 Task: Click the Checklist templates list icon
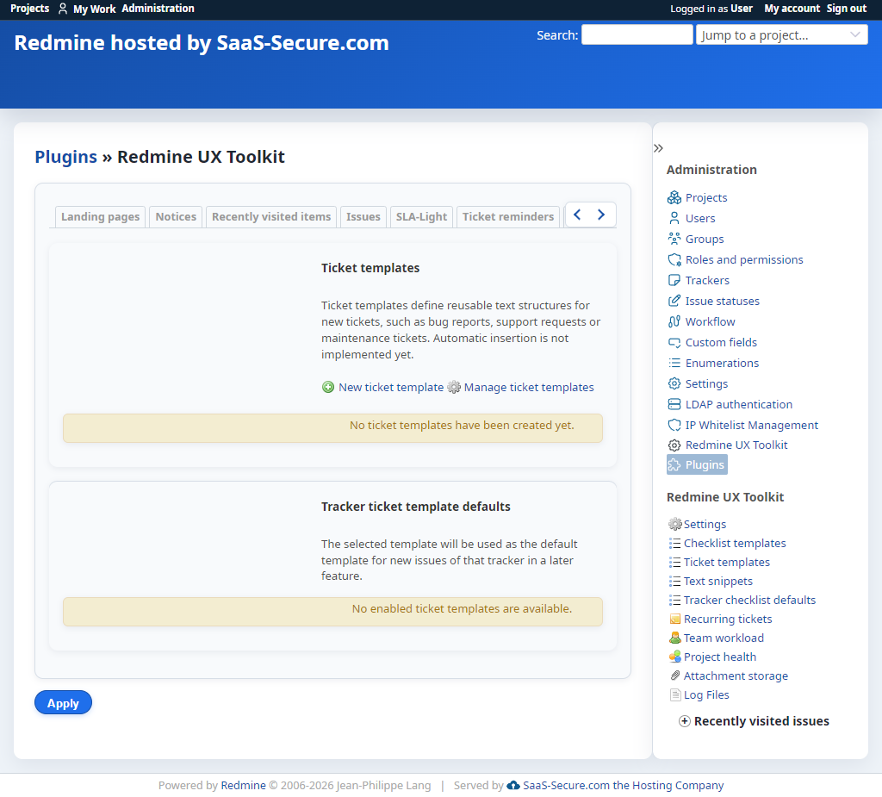point(675,543)
